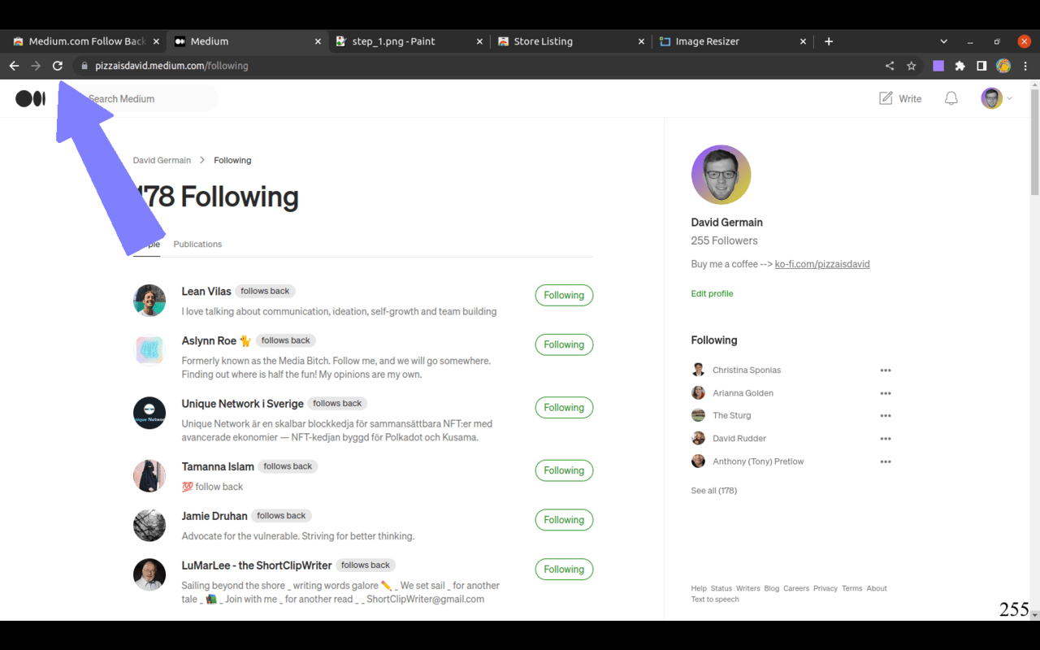
Task: Go back with the browser back arrow
Action: 14,66
